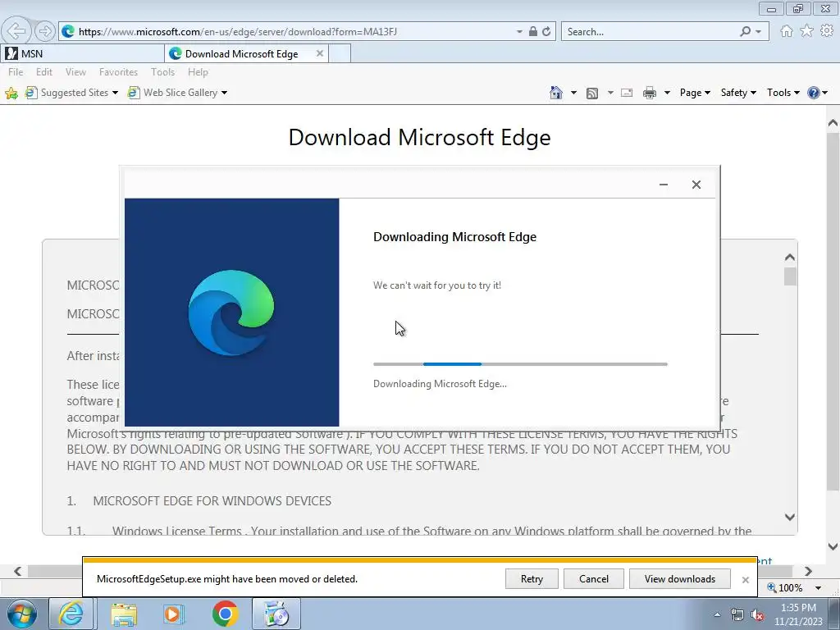Click the installer taskbar icon
This screenshot has height=630, width=840.
point(276,614)
